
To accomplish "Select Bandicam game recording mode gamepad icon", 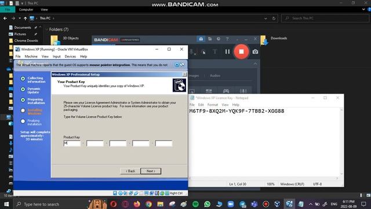I will click(226, 91).
